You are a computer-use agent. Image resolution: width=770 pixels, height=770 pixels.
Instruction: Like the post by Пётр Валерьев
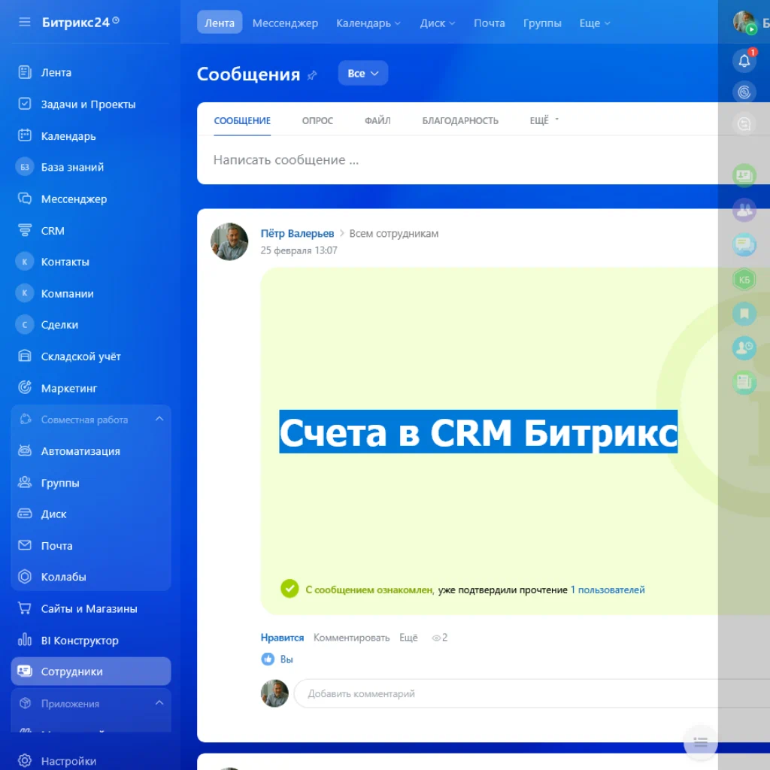(x=282, y=637)
